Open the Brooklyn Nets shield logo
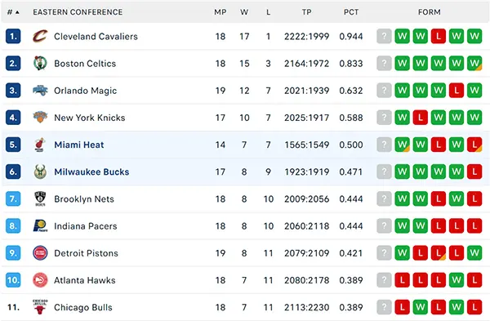The width and height of the screenshot is (490, 321). pyautogui.click(x=40, y=198)
